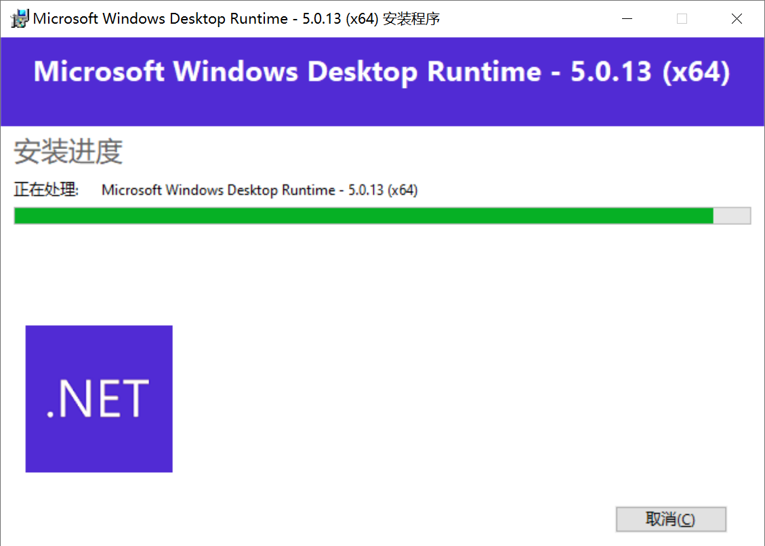The image size is (765, 546).
Task: Click the 安装进度 heading text
Action: [x=68, y=151]
